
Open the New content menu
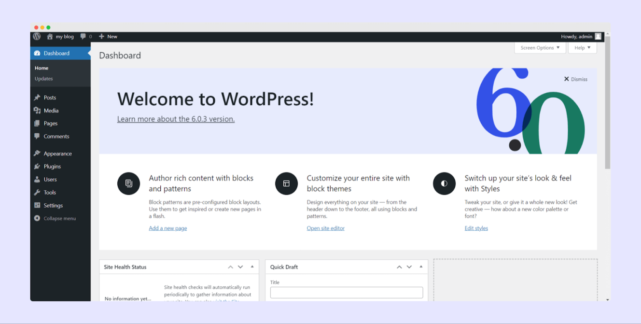[108, 36]
